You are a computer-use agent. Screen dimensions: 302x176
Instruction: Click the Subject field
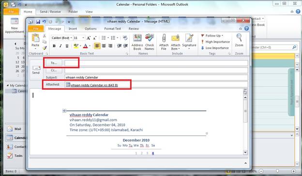point(156,77)
